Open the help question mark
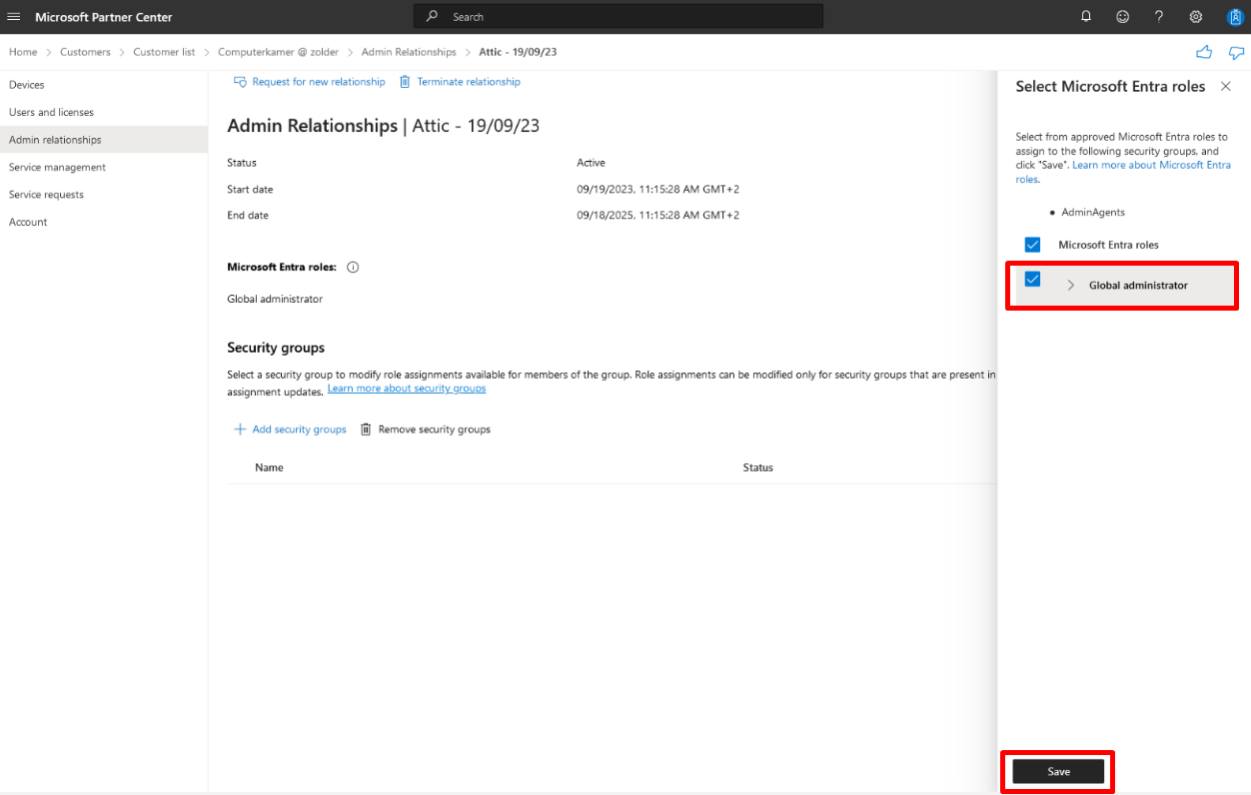The image size is (1251, 795). [1159, 17]
